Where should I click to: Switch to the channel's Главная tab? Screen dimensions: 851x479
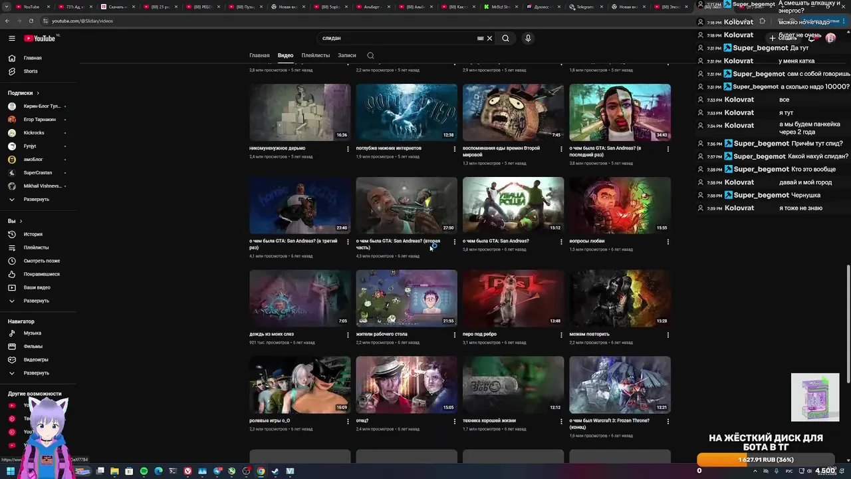(259, 55)
